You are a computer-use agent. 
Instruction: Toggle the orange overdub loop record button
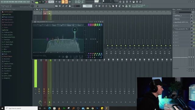(x=66, y=2)
